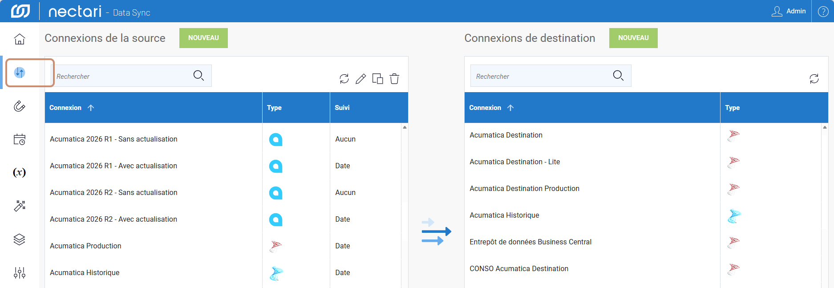Sort source table by Suivi column
Image resolution: width=834 pixels, height=288 pixels.
tap(369, 108)
